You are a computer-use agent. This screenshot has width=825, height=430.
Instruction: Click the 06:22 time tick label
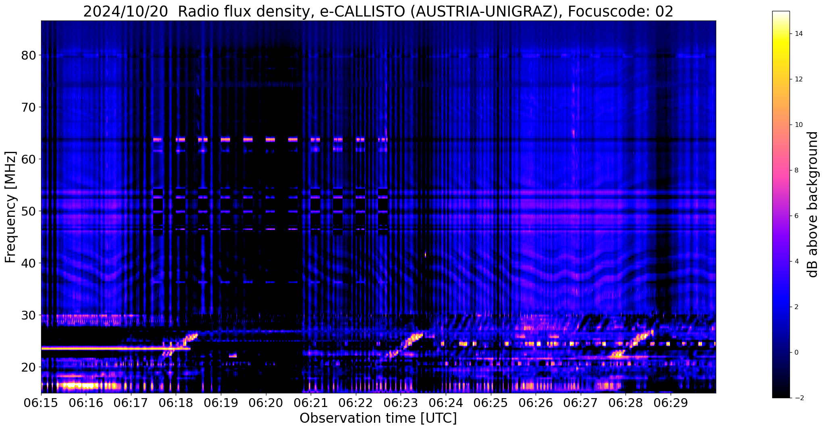pyautogui.click(x=356, y=403)
